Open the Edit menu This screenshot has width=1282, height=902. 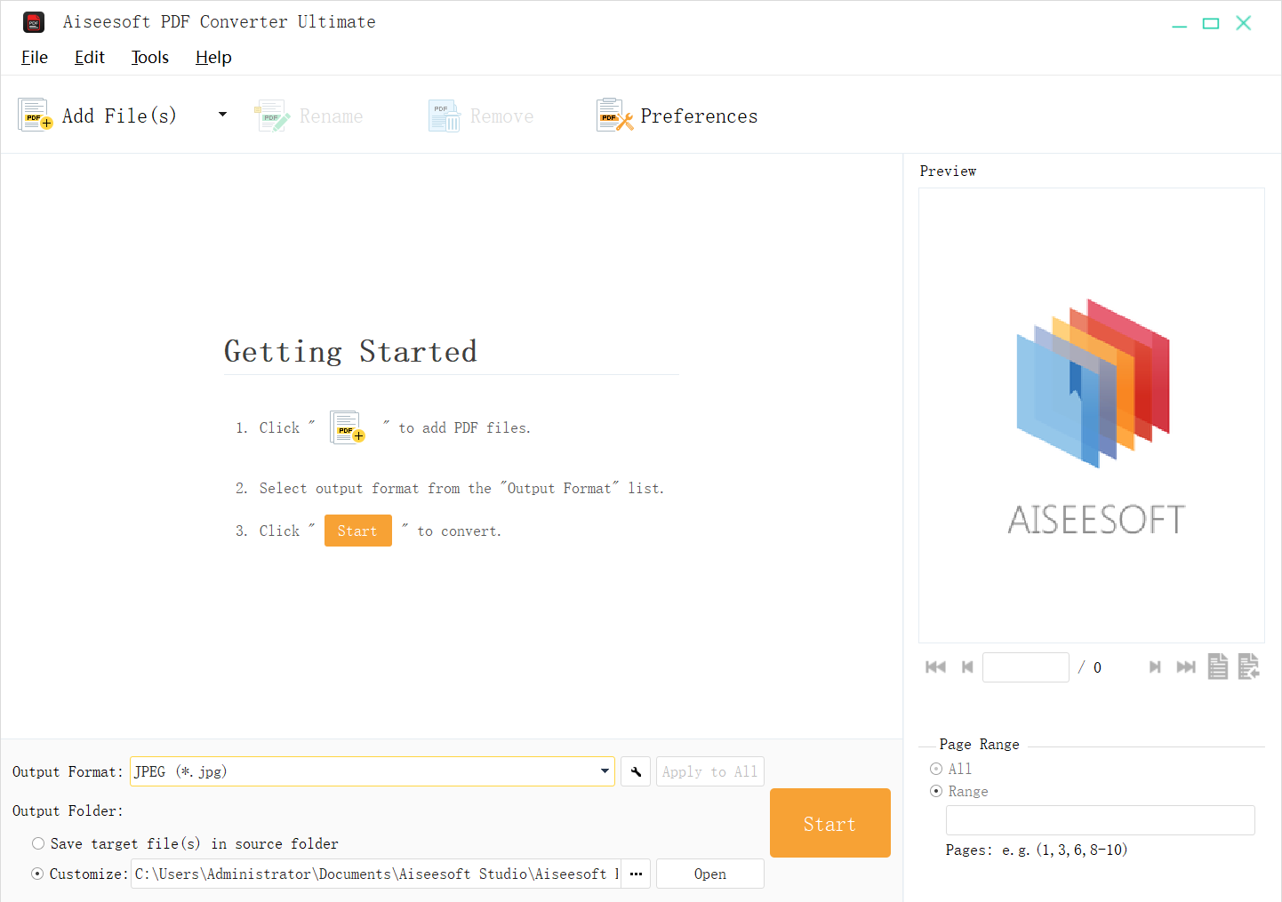(90, 57)
